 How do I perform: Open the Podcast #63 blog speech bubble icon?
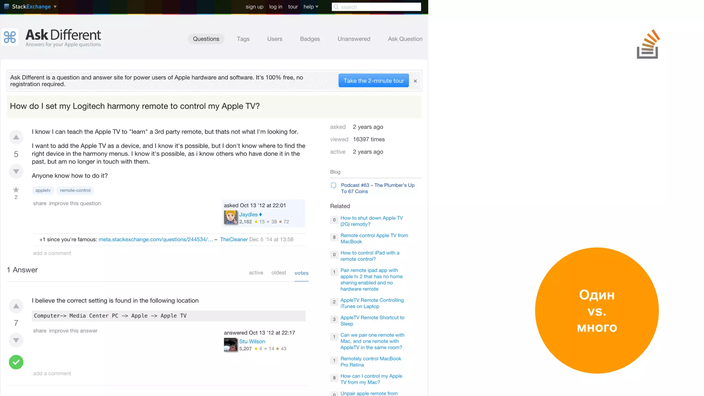pos(333,186)
